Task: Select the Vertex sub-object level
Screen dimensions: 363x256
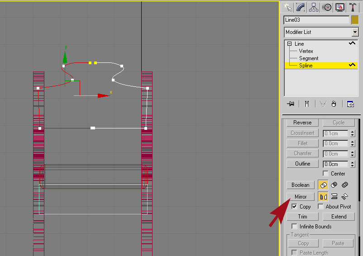Action: click(306, 51)
